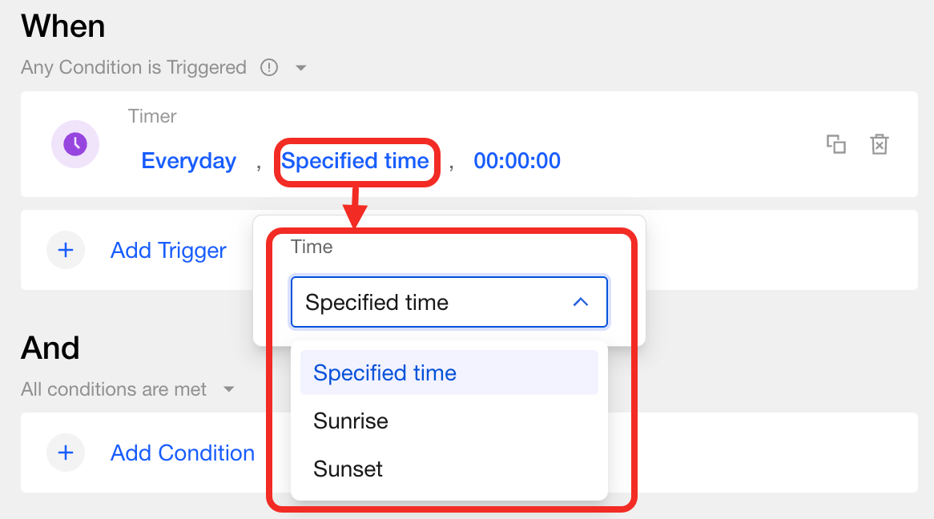Click the plus icon beside Add Trigger
The width and height of the screenshot is (934, 519).
pyautogui.click(x=66, y=251)
